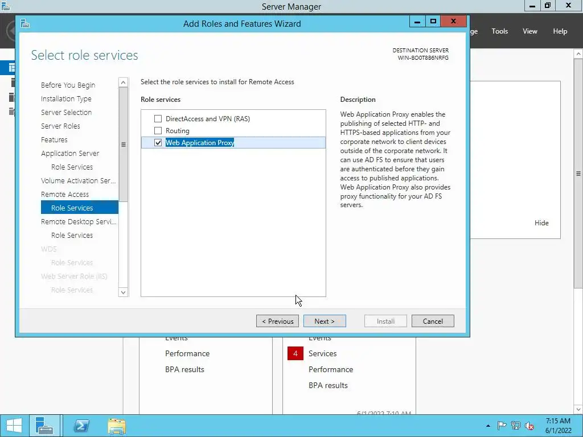This screenshot has height=437, width=583.
Task: Click the red 4 alert badge
Action: [x=295, y=353]
